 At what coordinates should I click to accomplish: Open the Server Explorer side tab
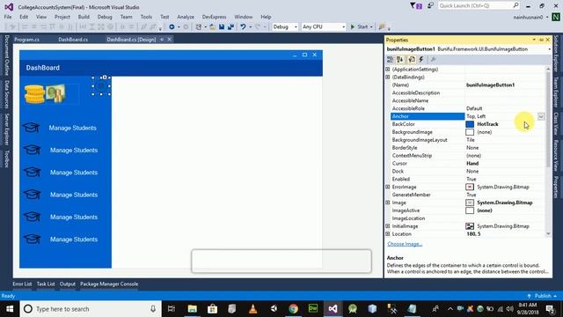[x=6, y=129]
